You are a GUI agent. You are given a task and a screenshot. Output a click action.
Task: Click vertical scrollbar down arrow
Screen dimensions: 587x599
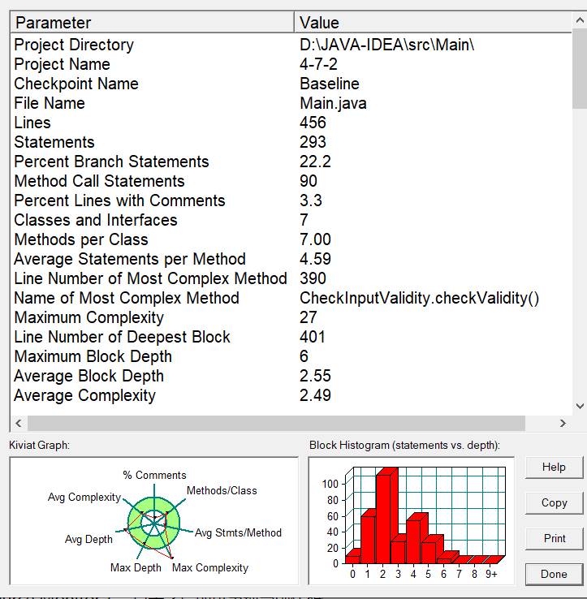[580, 406]
